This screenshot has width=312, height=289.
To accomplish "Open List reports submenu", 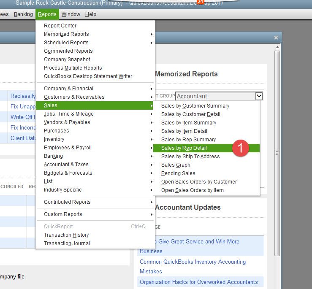I will point(95,181).
